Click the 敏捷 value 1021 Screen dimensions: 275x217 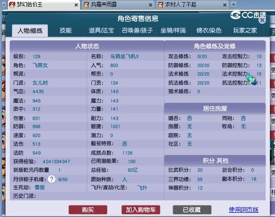(x=115, y=127)
